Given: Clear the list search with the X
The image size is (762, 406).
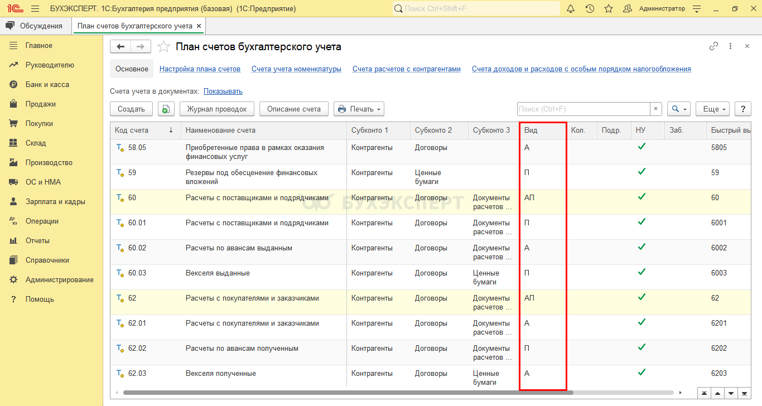Looking at the screenshot, I should (x=656, y=109).
